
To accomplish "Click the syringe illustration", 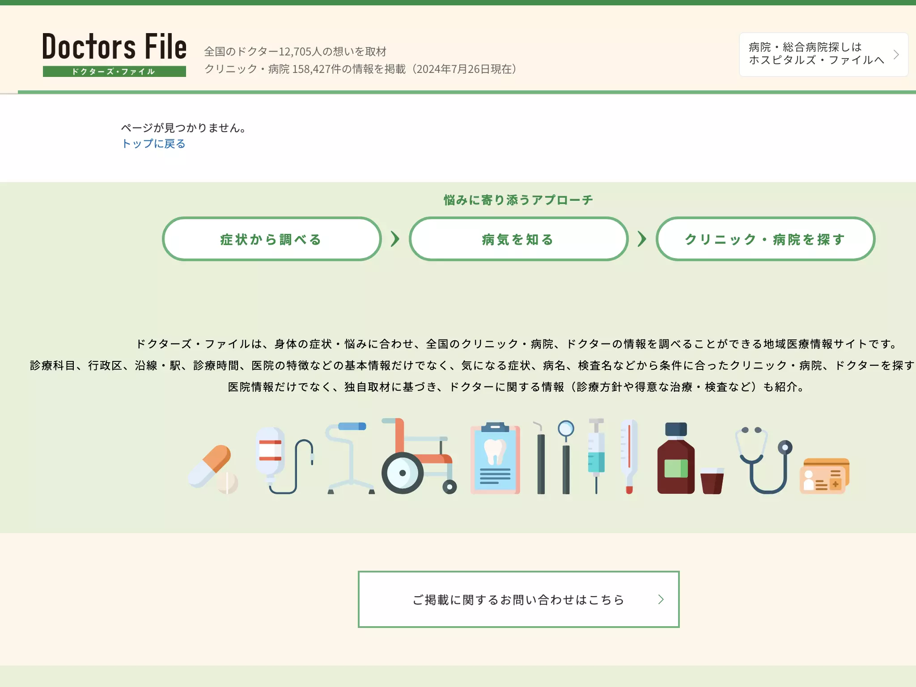I will pyautogui.click(x=596, y=456).
